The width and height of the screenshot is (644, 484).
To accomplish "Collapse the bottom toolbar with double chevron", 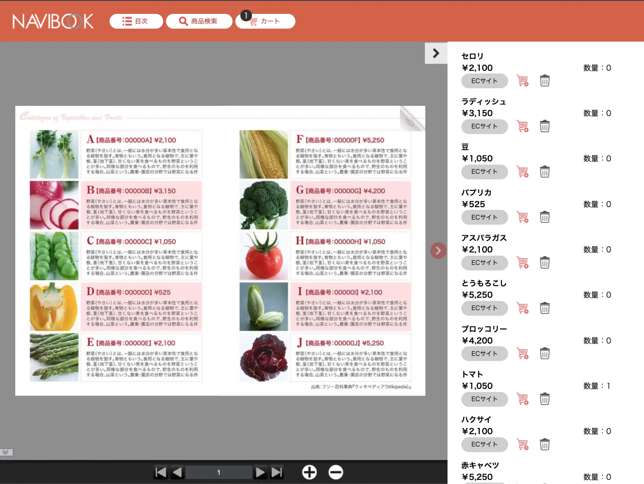I will click(6, 452).
